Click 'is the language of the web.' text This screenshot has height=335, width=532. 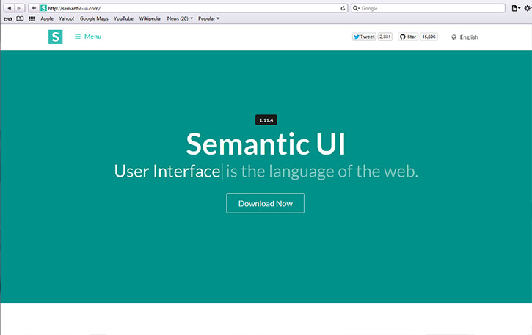pos(322,172)
